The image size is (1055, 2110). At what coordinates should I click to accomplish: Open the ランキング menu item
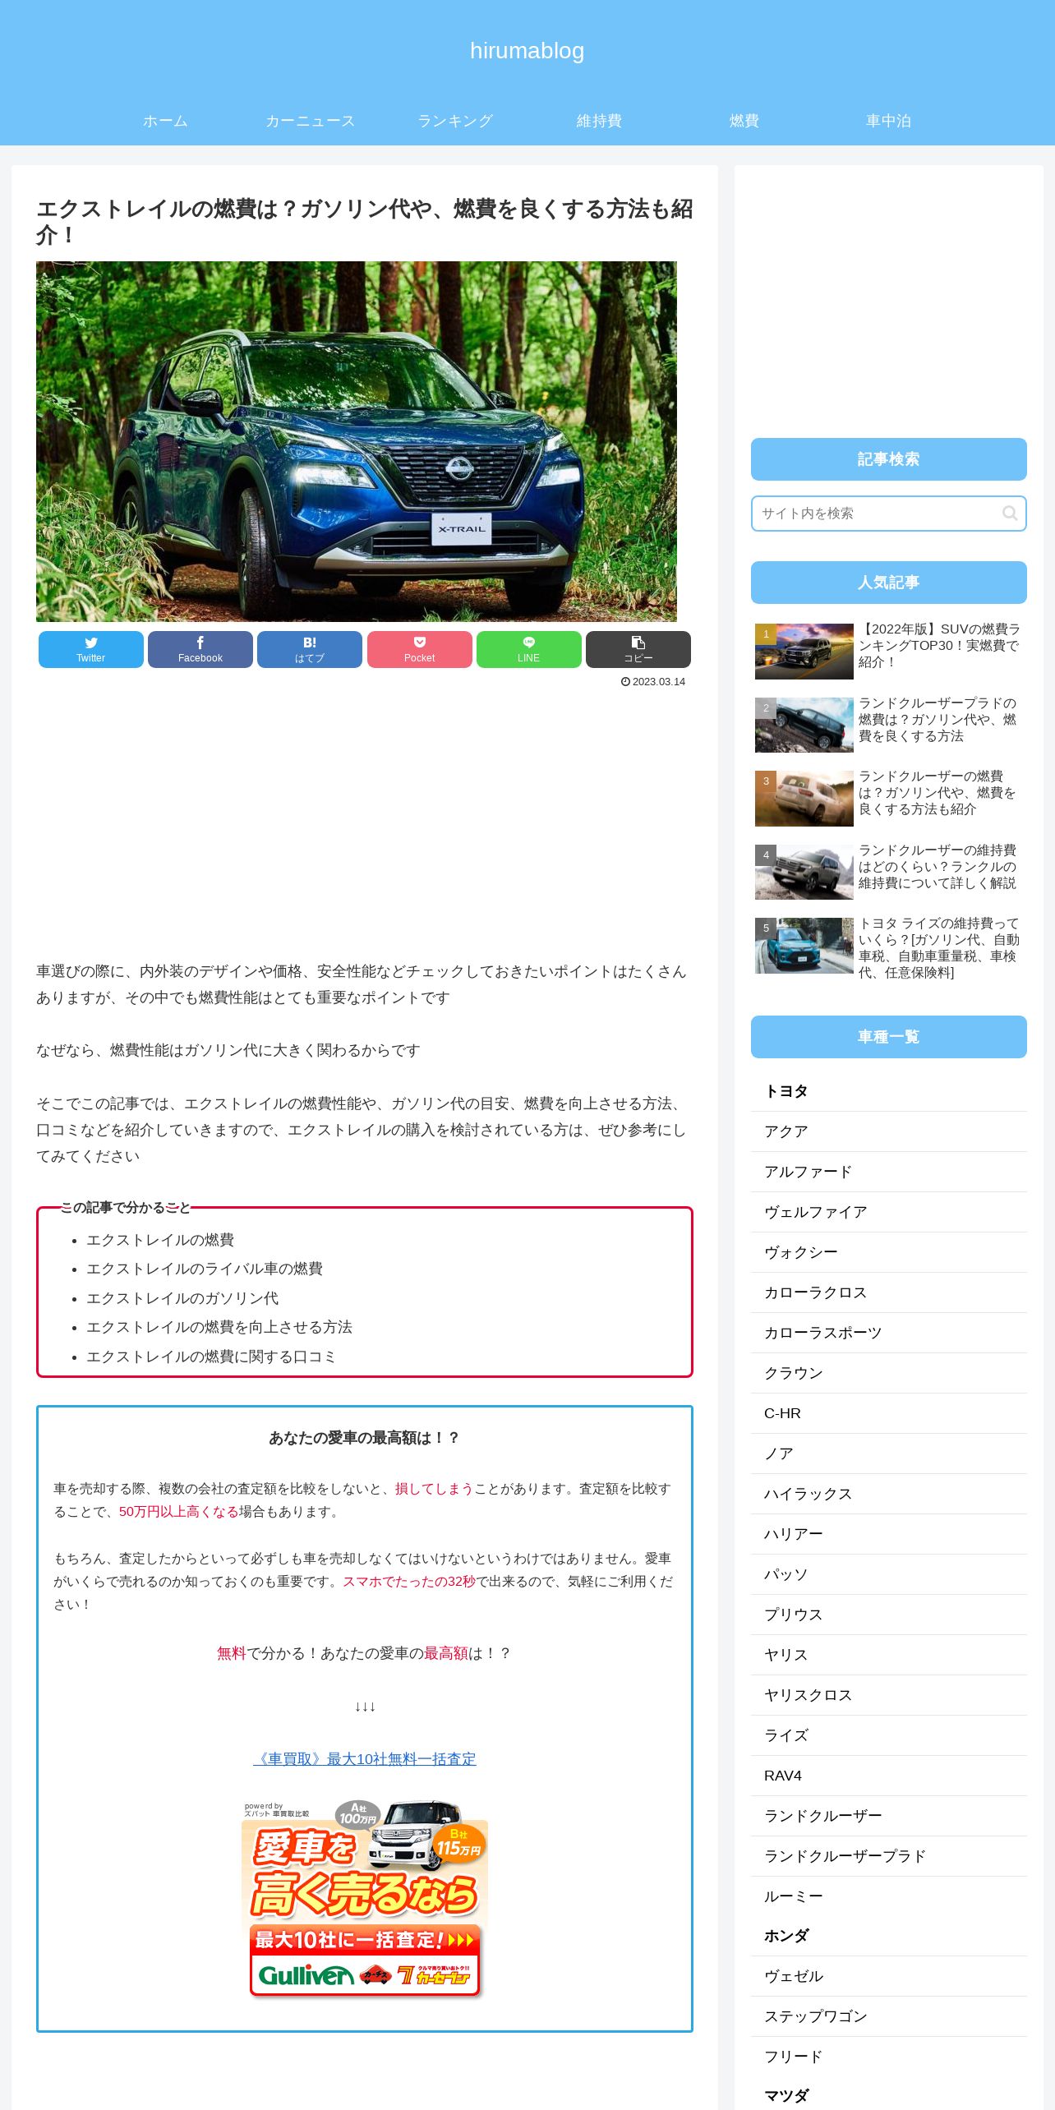click(x=454, y=121)
